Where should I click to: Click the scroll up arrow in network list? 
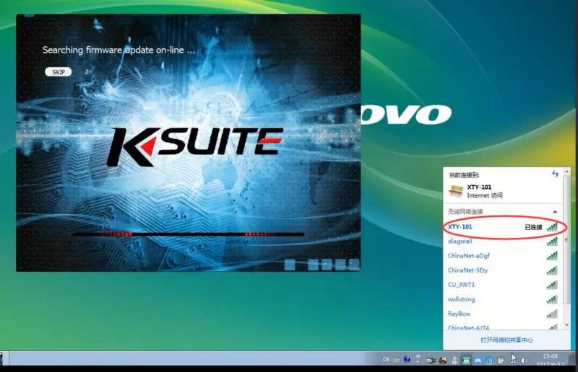point(567,172)
